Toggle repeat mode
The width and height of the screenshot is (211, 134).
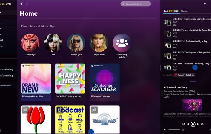(x=202, y=124)
